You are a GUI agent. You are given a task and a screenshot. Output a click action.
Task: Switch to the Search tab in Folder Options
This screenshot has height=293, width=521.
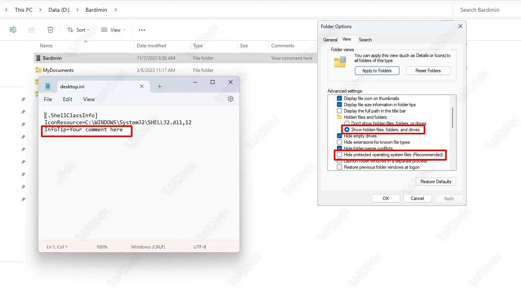point(365,39)
